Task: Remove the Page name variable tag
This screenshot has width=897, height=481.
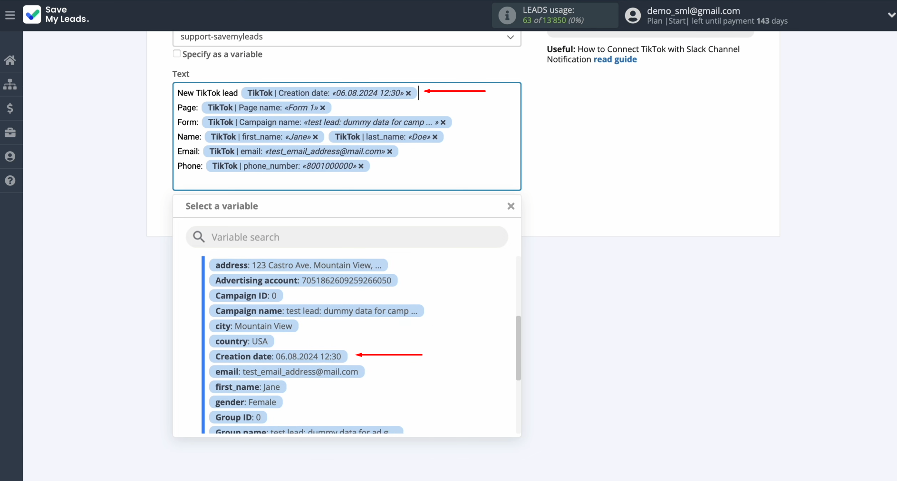Action: [x=323, y=108]
